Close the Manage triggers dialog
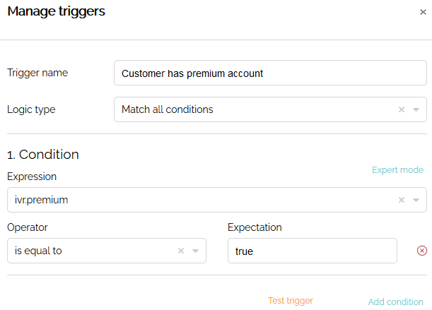The height and width of the screenshot is (310, 432). click(423, 12)
